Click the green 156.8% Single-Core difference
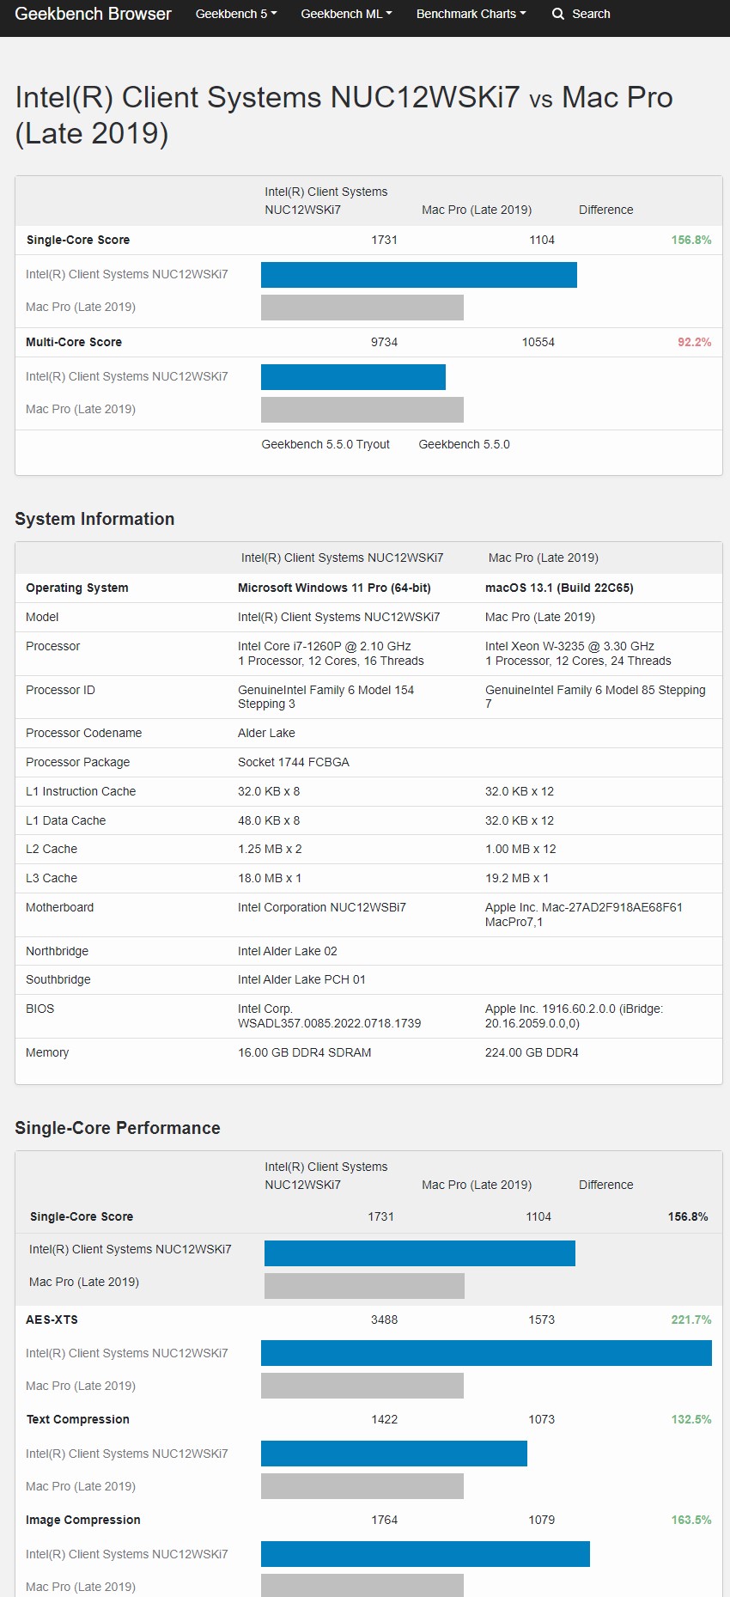The image size is (730, 1597). coord(690,241)
